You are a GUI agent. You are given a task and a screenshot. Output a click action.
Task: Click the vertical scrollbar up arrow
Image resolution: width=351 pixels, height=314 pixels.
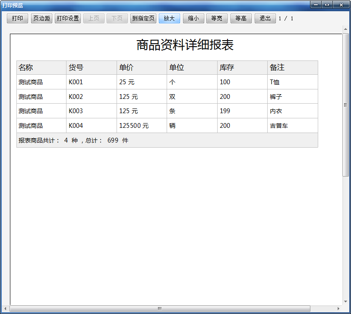point(346,29)
